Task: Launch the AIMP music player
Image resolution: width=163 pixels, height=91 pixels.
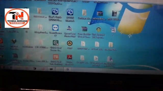Action: 70,43
